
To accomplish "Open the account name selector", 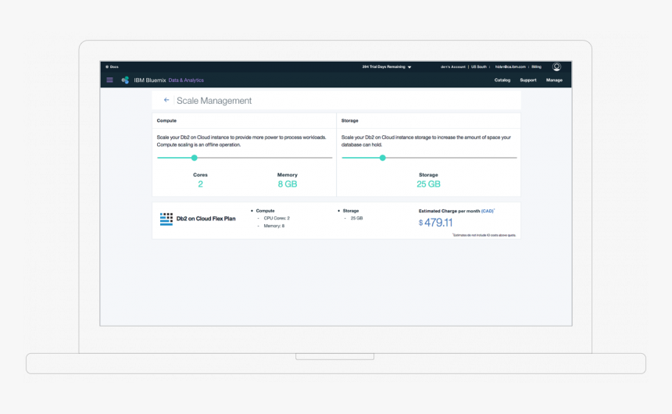I will 453,67.
